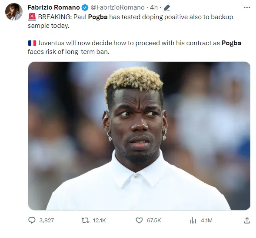Click the French flag emoji
The height and width of the screenshot is (238, 256).
32,43
